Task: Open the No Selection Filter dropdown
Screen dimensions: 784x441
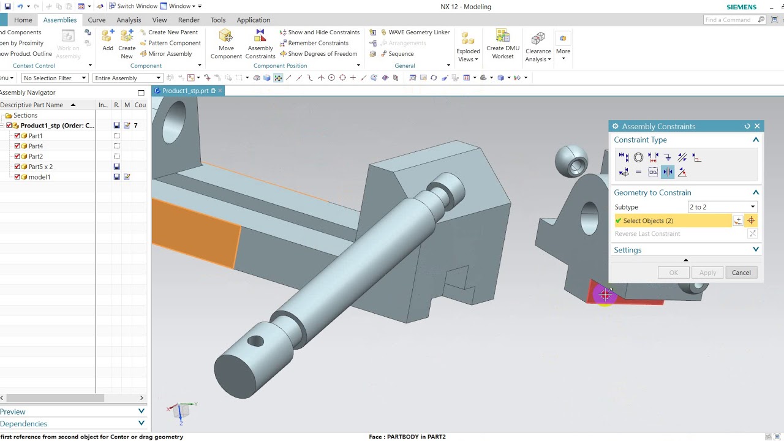Action: coord(55,78)
